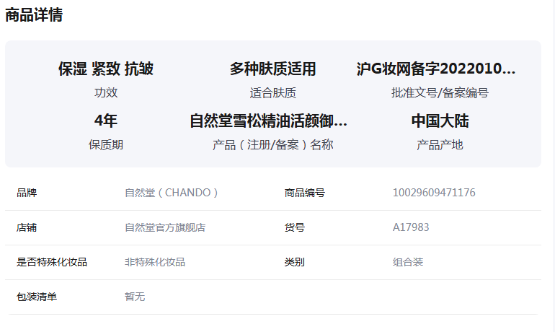Click the 适合肤质 label
Image resolution: width=555 pixels, height=332 pixels.
coord(272,93)
